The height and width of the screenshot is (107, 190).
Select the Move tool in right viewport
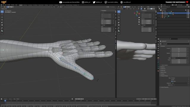[119, 17]
